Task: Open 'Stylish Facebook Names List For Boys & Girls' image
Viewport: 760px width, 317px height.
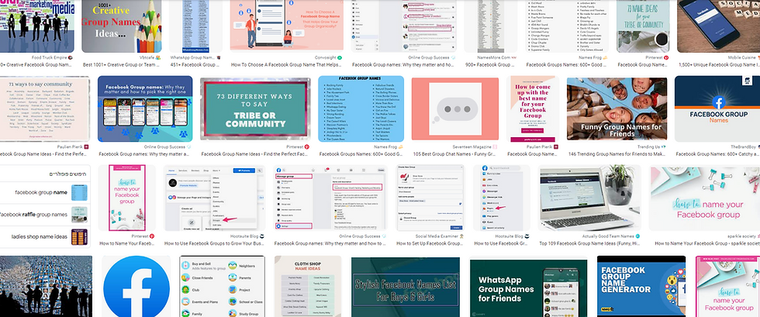Action: tap(405, 287)
